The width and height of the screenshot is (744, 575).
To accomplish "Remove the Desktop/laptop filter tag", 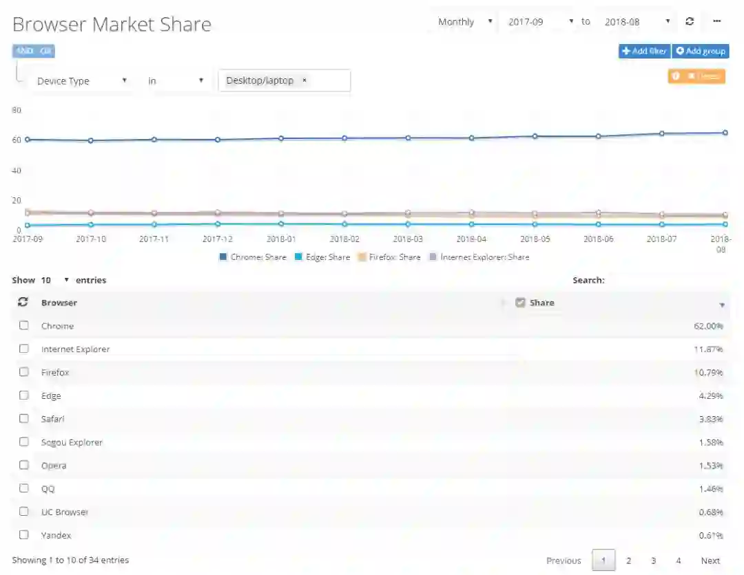I will (304, 80).
